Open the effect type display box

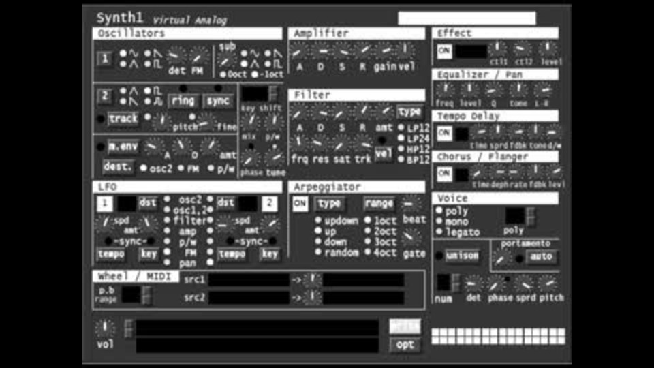(471, 51)
